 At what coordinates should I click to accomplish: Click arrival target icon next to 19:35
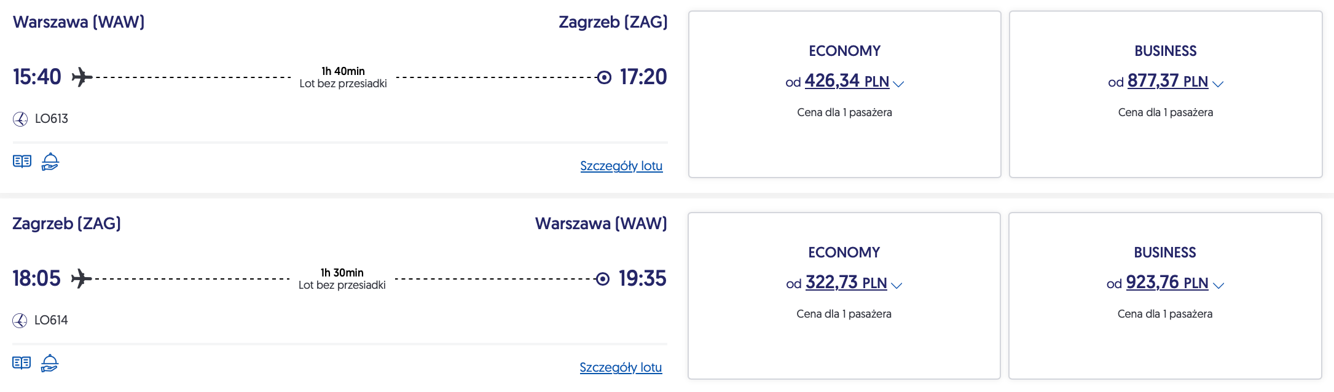coord(603,279)
